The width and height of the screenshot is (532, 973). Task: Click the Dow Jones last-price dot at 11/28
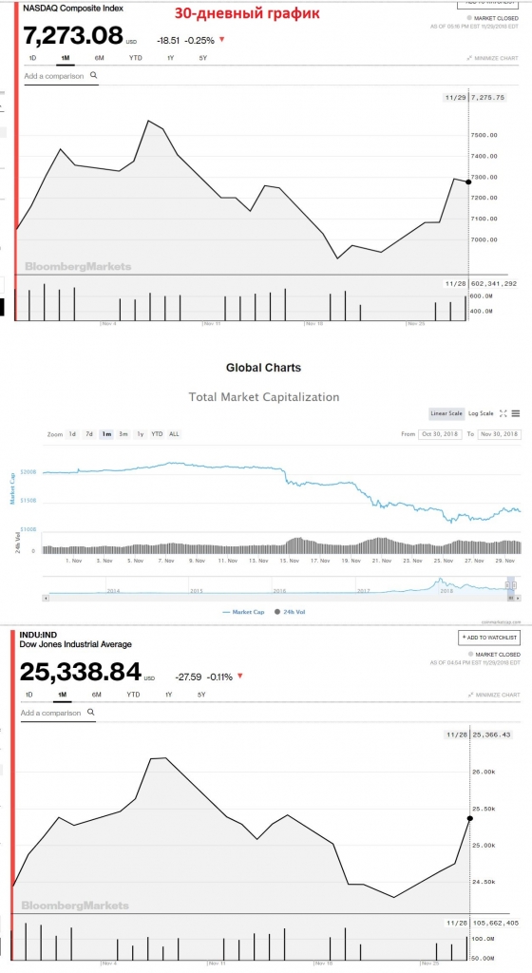point(470,818)
